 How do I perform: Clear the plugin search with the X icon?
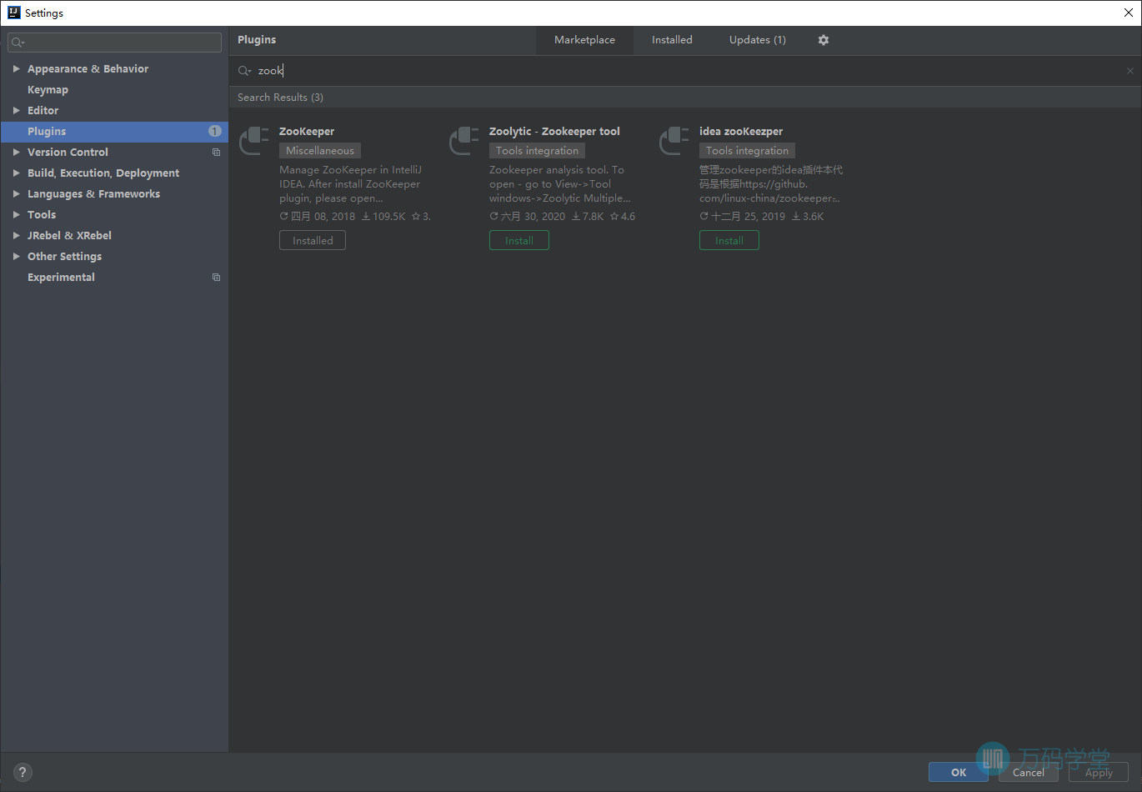[1130, 71]
